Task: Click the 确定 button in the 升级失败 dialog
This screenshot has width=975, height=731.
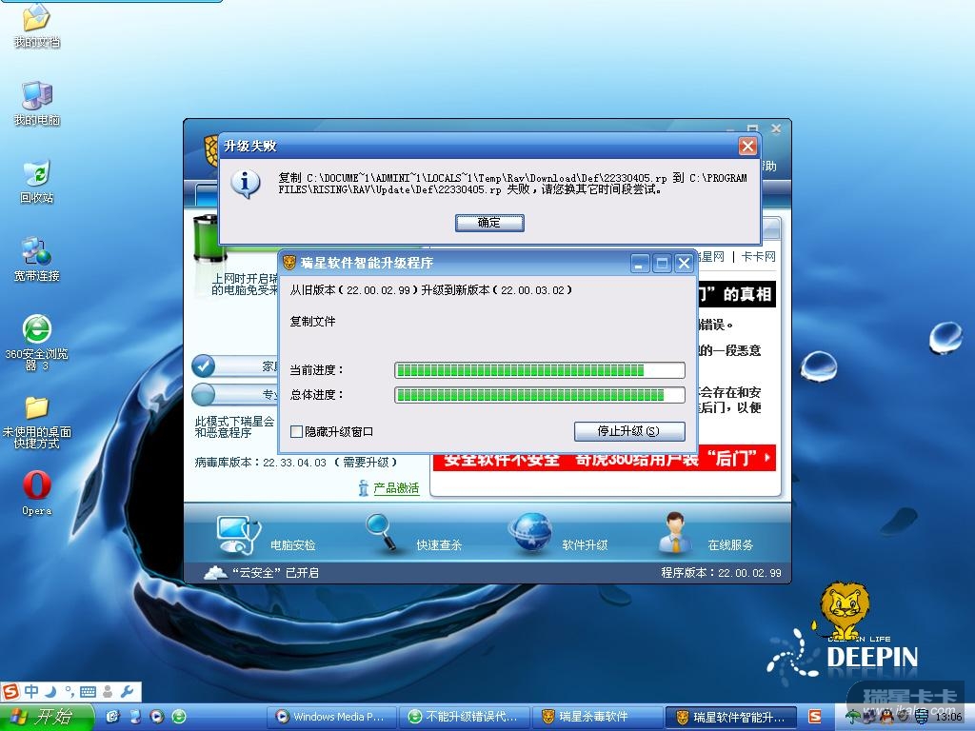Action: point(489,223)
